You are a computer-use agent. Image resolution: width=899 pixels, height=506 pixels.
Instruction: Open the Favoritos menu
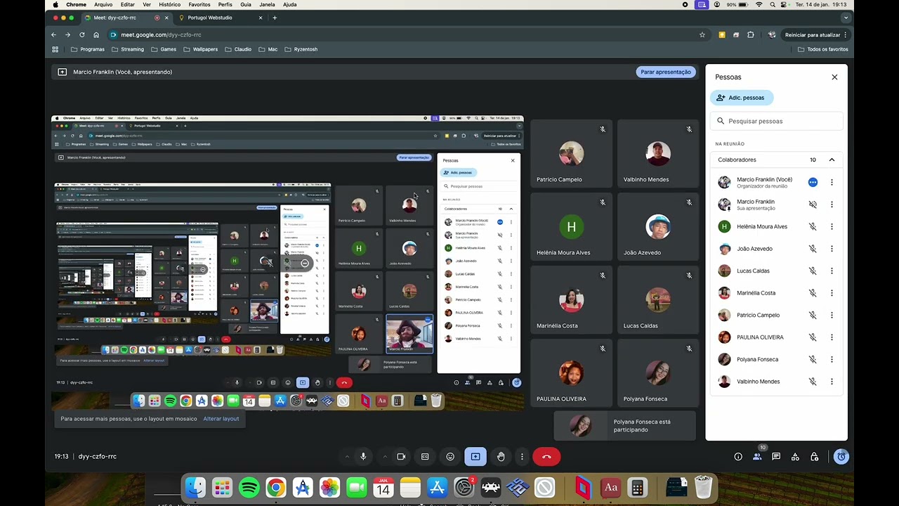tap(199, 4)
